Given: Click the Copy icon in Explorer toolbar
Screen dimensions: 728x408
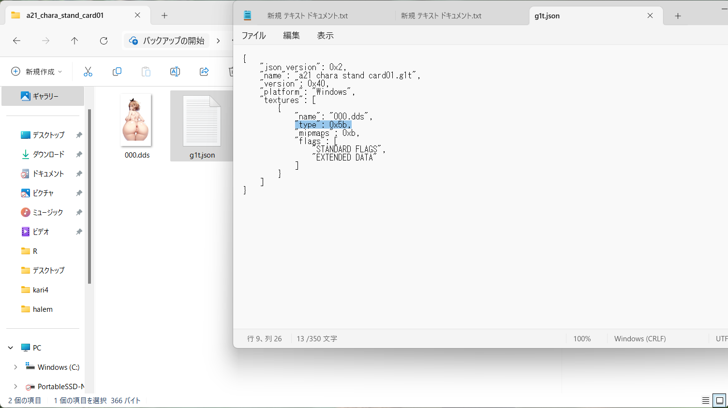Looking at the screenshot, I should (117, 72).
